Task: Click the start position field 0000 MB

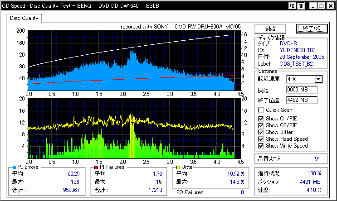Action: pos(302,90)
